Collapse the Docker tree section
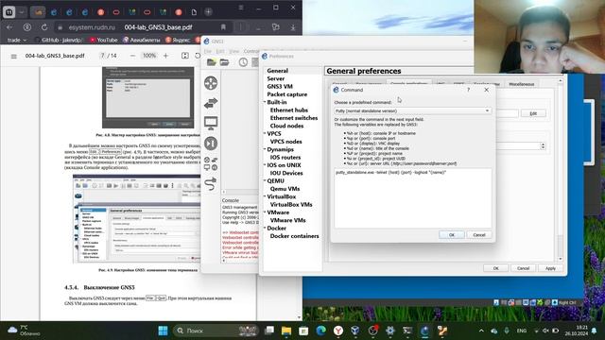 [x=265, y=228]
